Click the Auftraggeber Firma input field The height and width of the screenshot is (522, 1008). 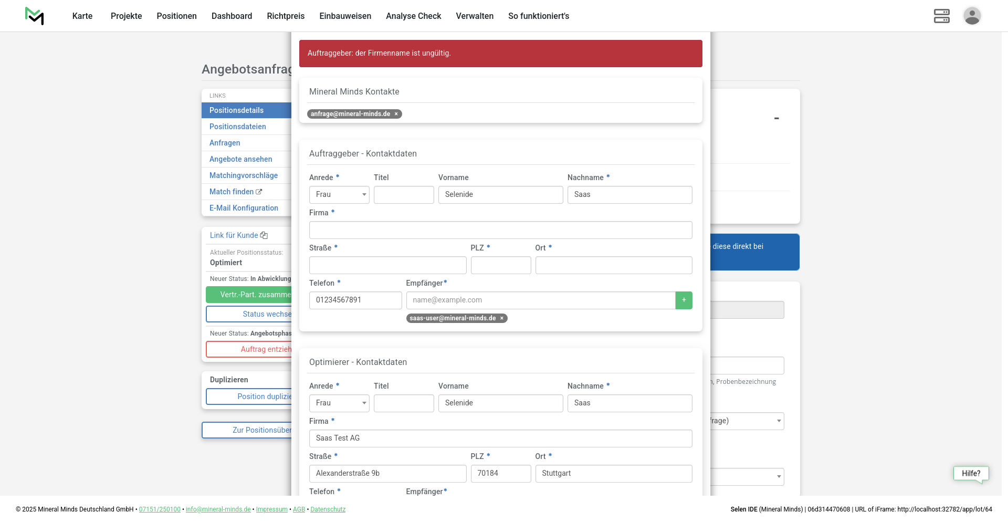500,230
